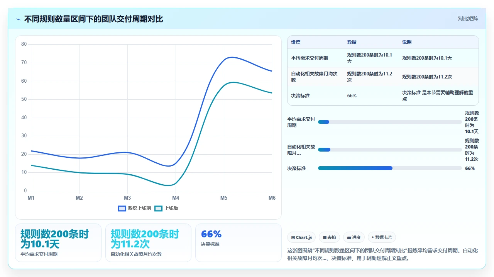The width and height of the screenshot is (494, 277).
Task: Click the M5 peak on blue line
Action: pos(231,57)
